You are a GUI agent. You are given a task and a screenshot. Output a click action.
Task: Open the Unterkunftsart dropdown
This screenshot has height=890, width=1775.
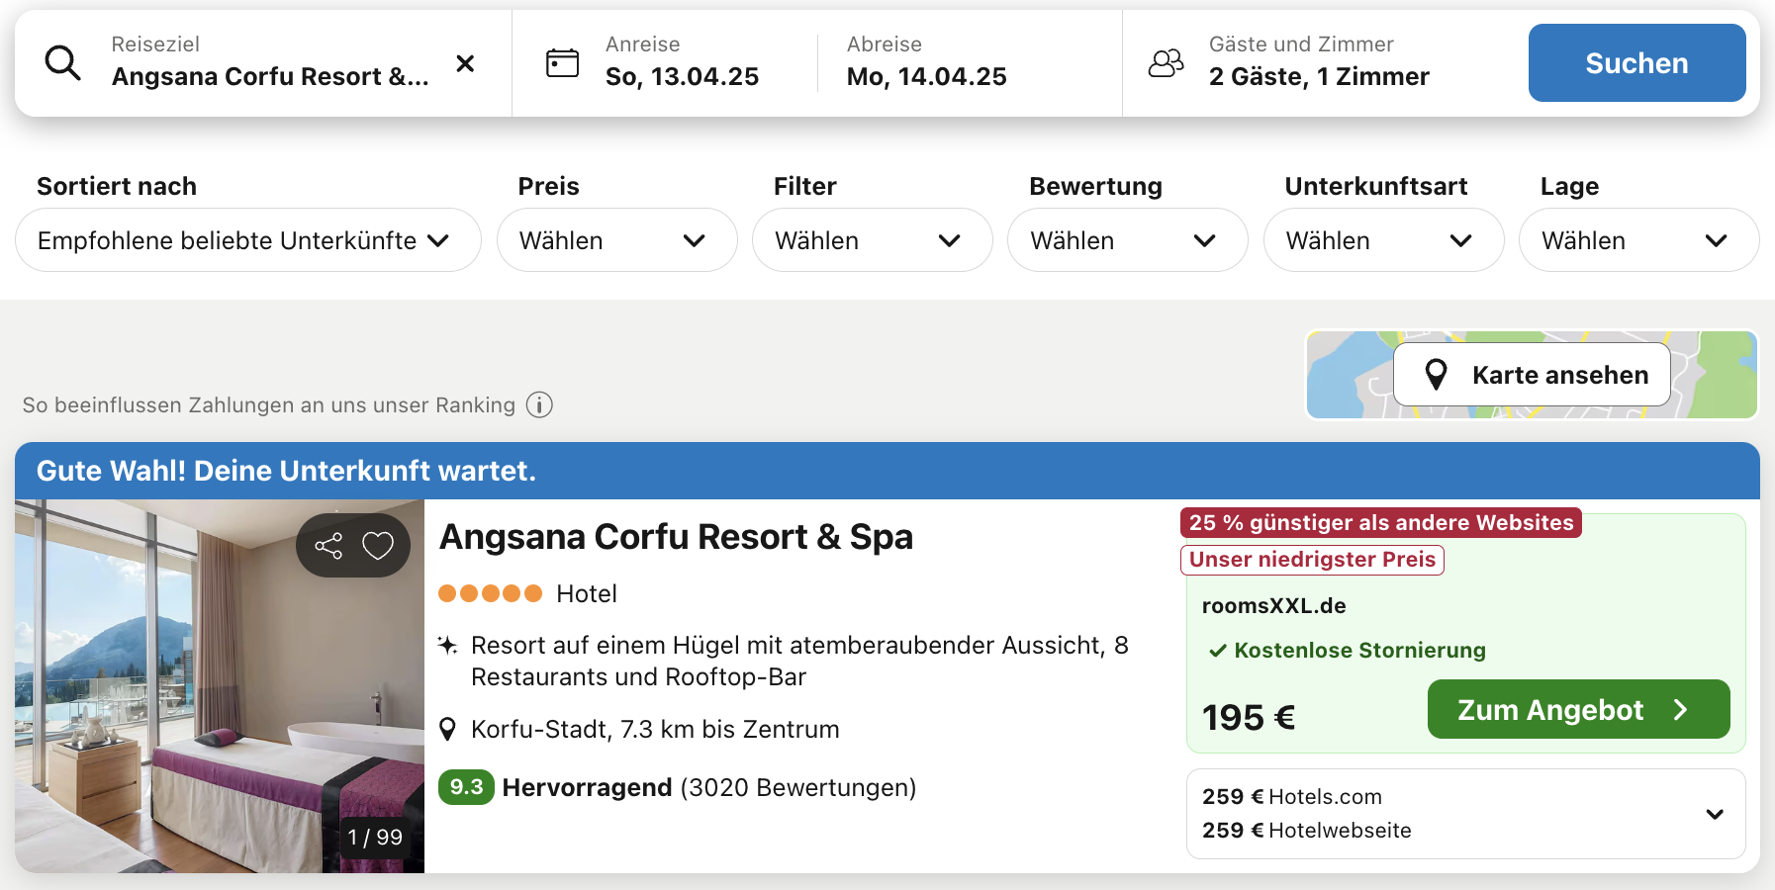point(1384,240)
